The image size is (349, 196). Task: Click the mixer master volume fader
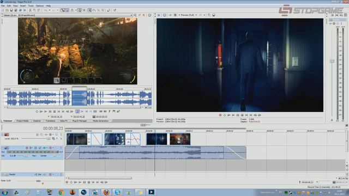[x=332, y=60]
